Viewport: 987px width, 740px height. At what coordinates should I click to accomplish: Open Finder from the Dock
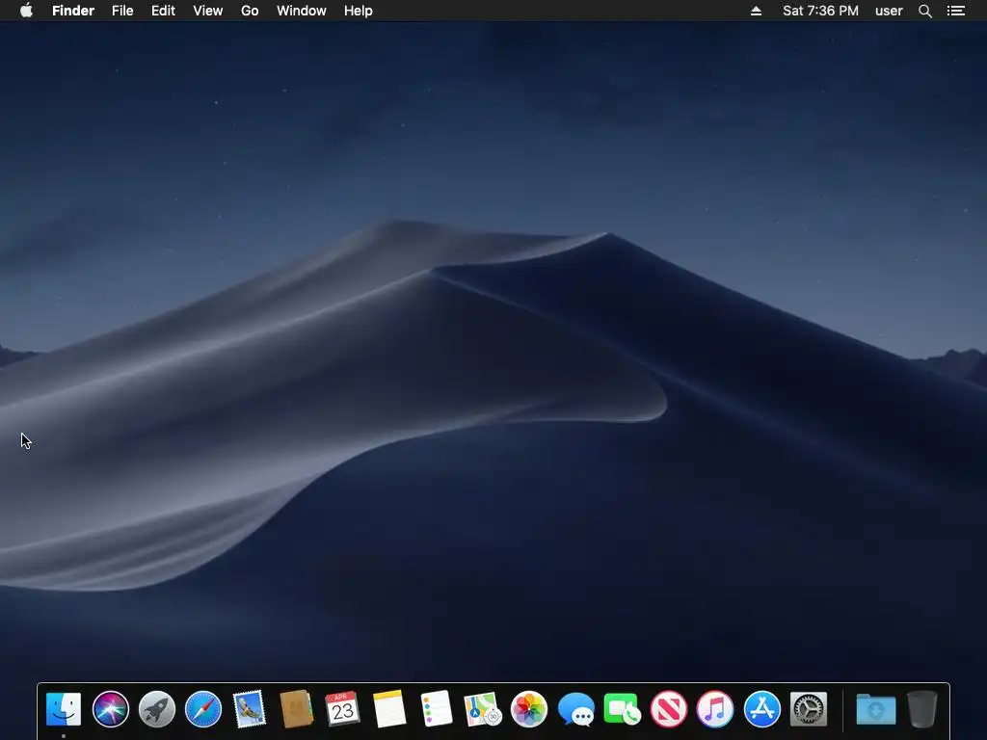point(64,709)
